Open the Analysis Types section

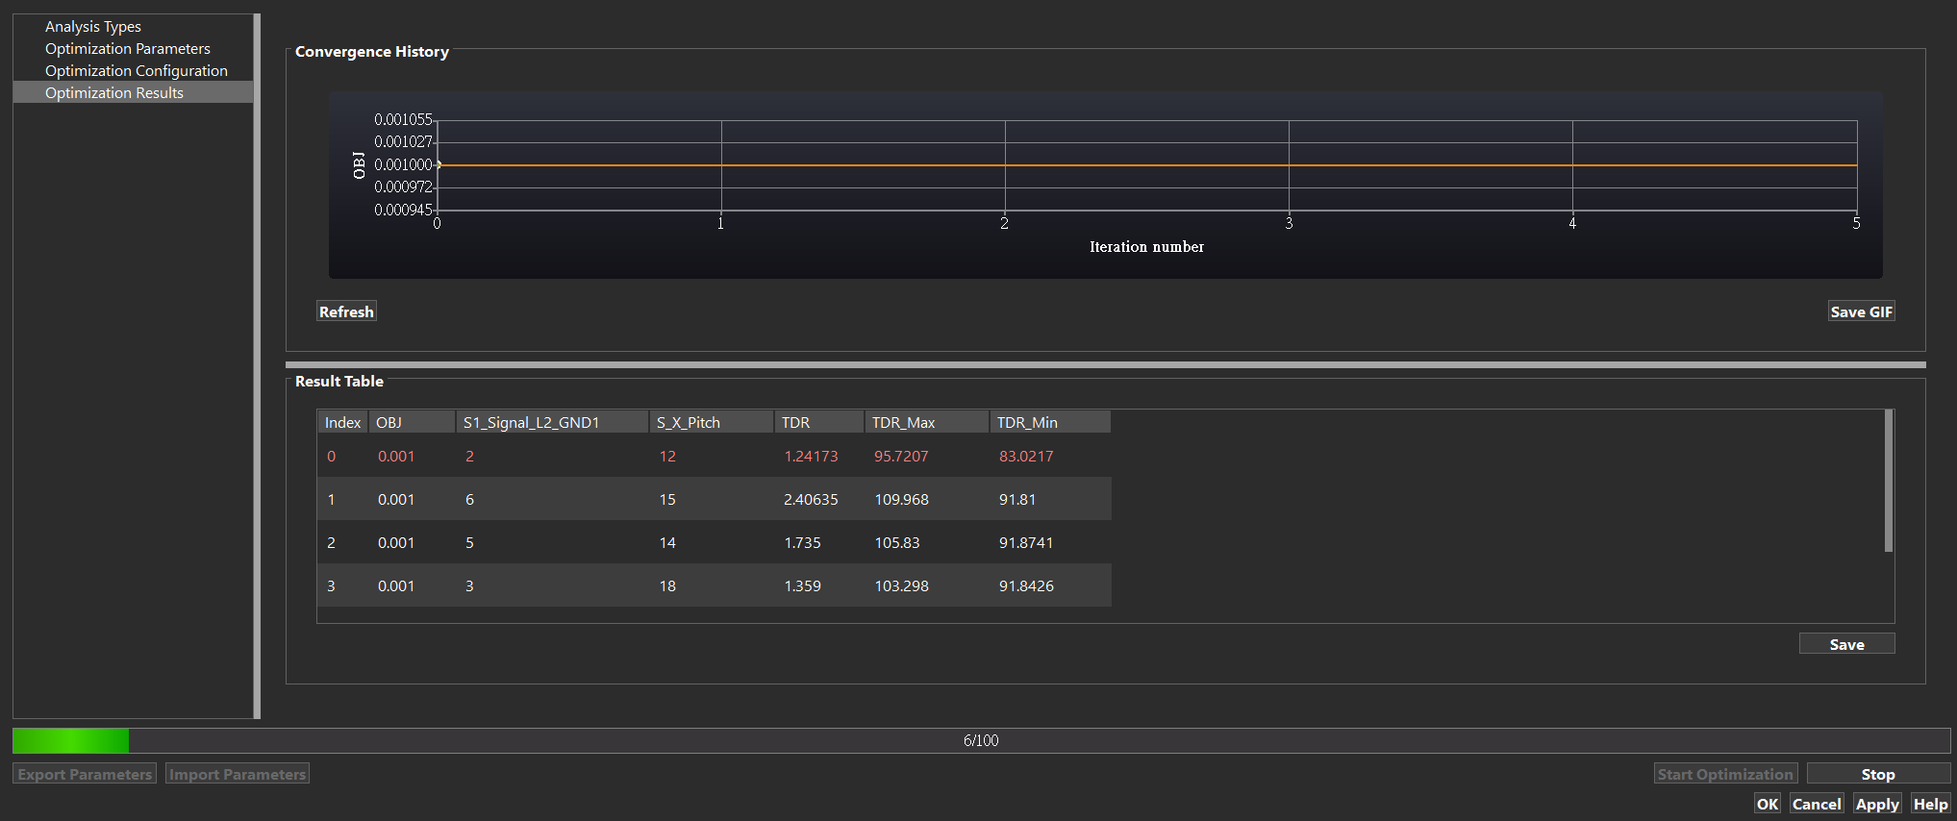coord(93,27)
